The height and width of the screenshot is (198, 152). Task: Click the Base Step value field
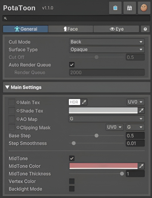click(x=135, y=136)
